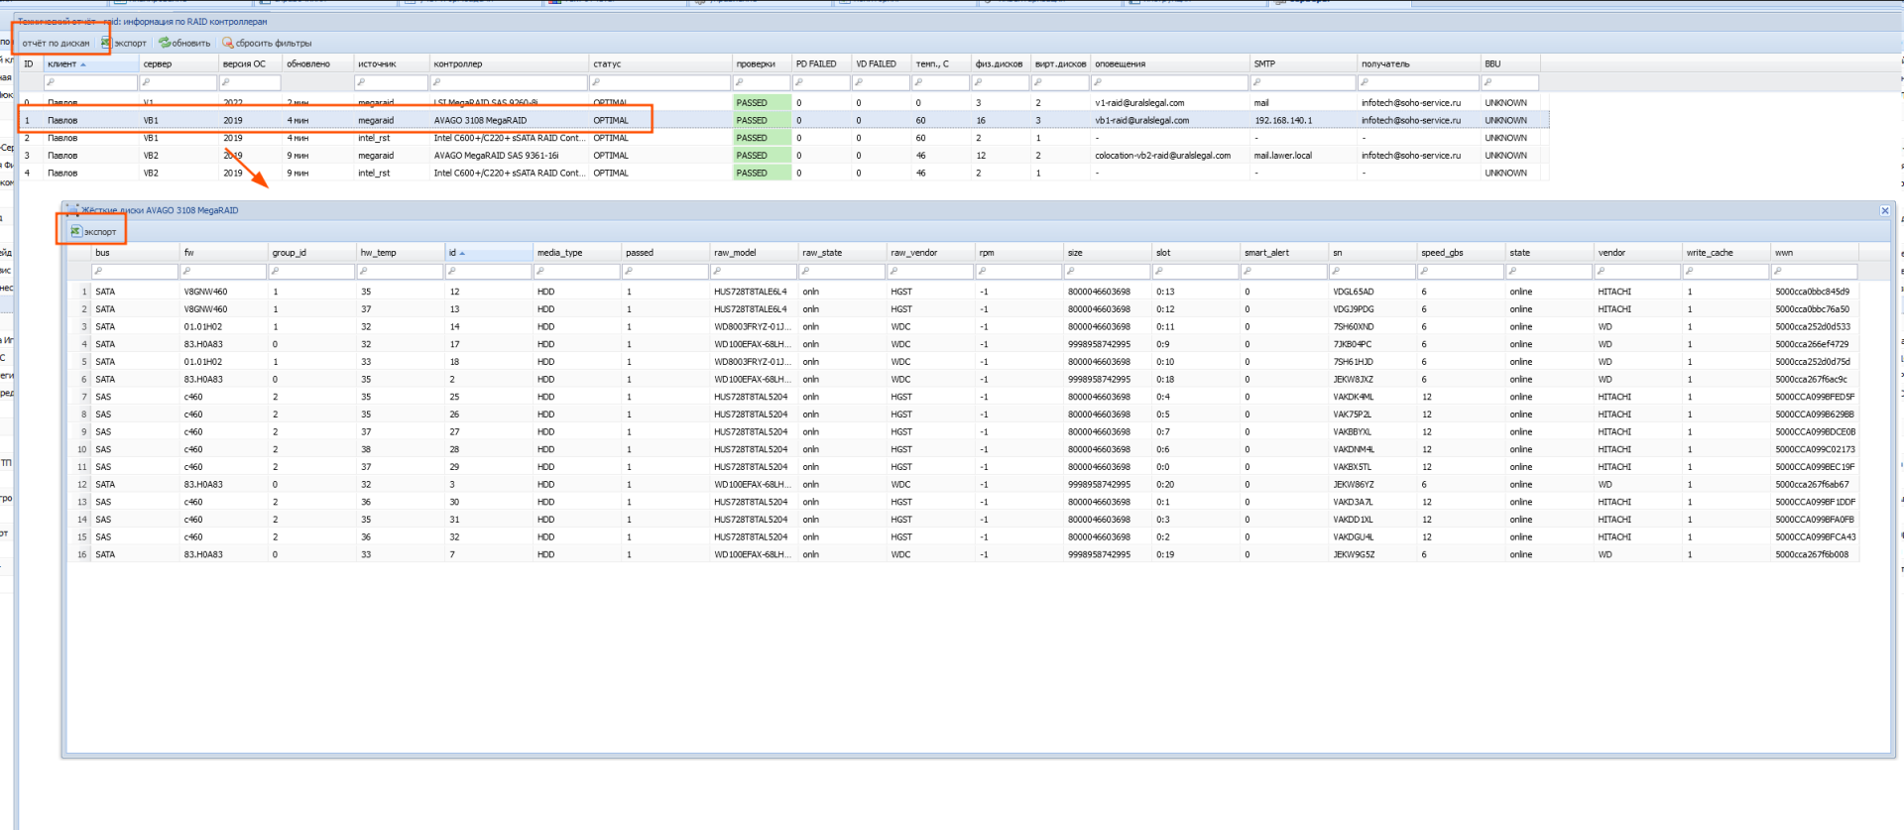
Task: Click the Excel export icon in disks panel
Action: (76, 231)
